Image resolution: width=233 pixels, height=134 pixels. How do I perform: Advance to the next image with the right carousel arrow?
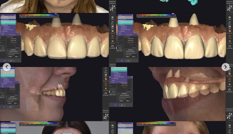click(x=226, y=67)
